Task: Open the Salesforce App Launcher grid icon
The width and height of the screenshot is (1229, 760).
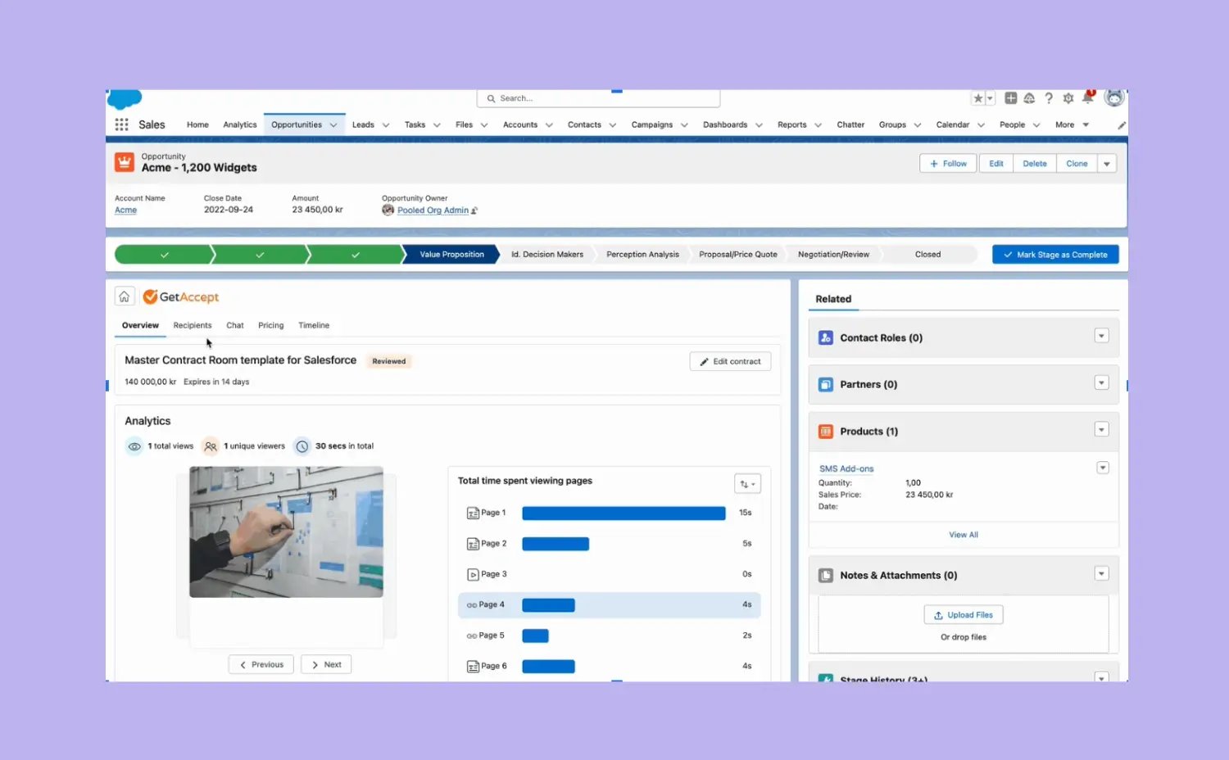Action: [121, 124]
